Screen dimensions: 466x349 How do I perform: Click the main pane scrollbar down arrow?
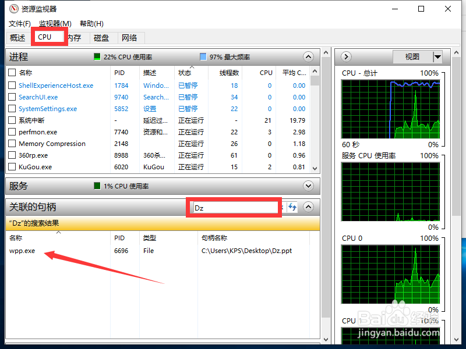(x=326, y=339)
